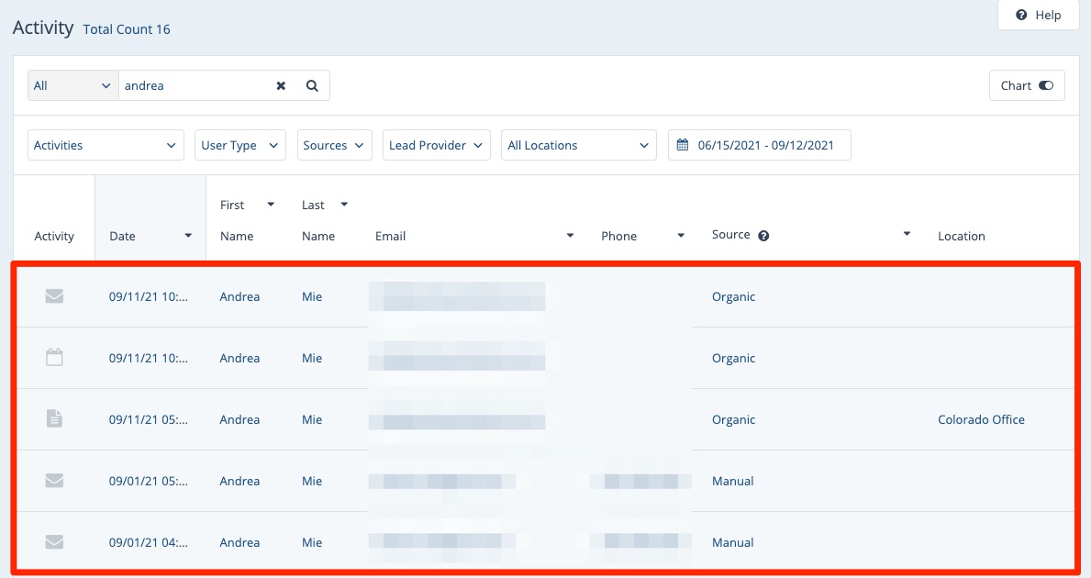Click envelope icon for 09/01/21 05: row

pyautogui.click(x=54, y=481)
